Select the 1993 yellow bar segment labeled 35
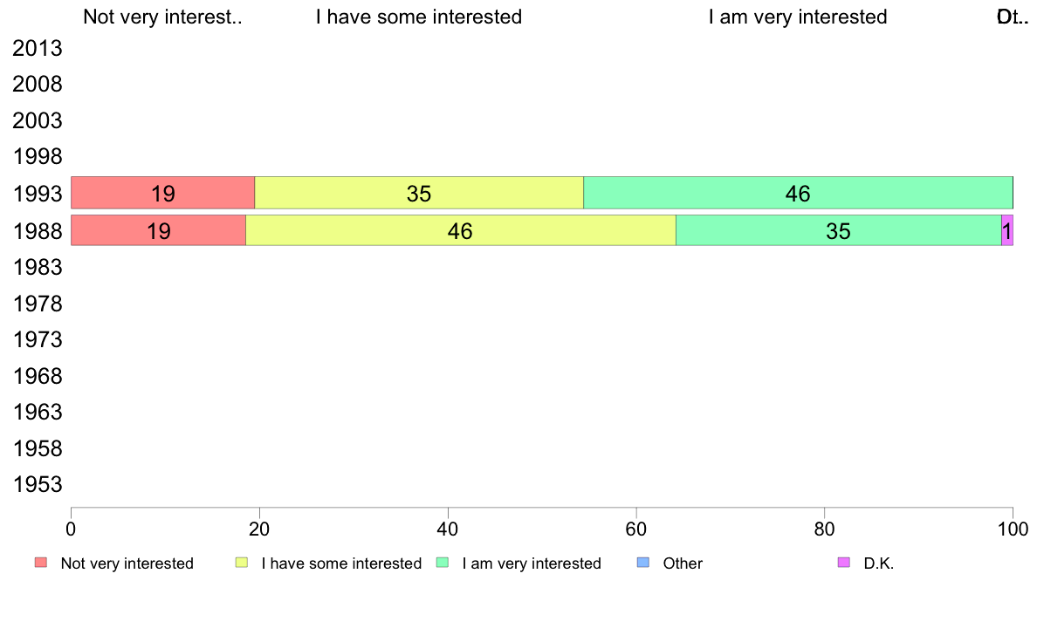 pyautogui.click(x=419, y=193)
